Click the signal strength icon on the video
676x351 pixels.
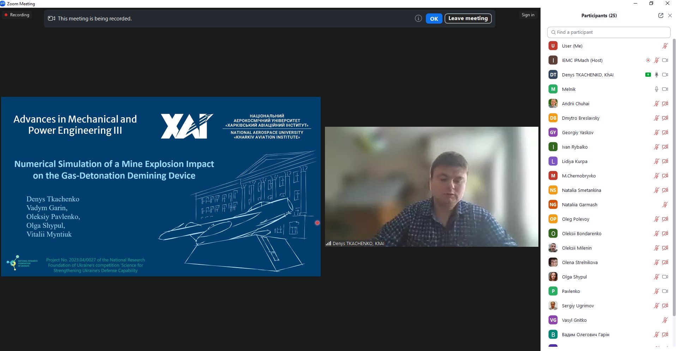pyautogui.click(x=328, y=243)
